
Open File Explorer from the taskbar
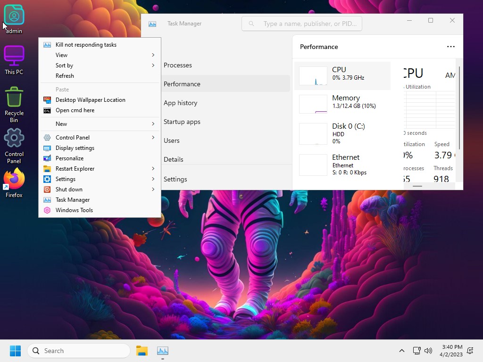coord(142,351)
